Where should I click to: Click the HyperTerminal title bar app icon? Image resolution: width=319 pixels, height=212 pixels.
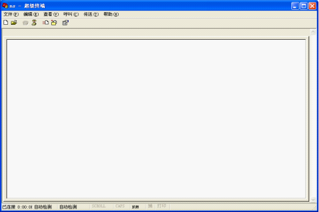click(5, 6)
